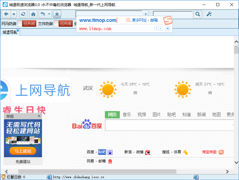This screenshot has width=239, height=180.
Task: Open the 体育 link next to 搜狐
Action: pos(177,152)
